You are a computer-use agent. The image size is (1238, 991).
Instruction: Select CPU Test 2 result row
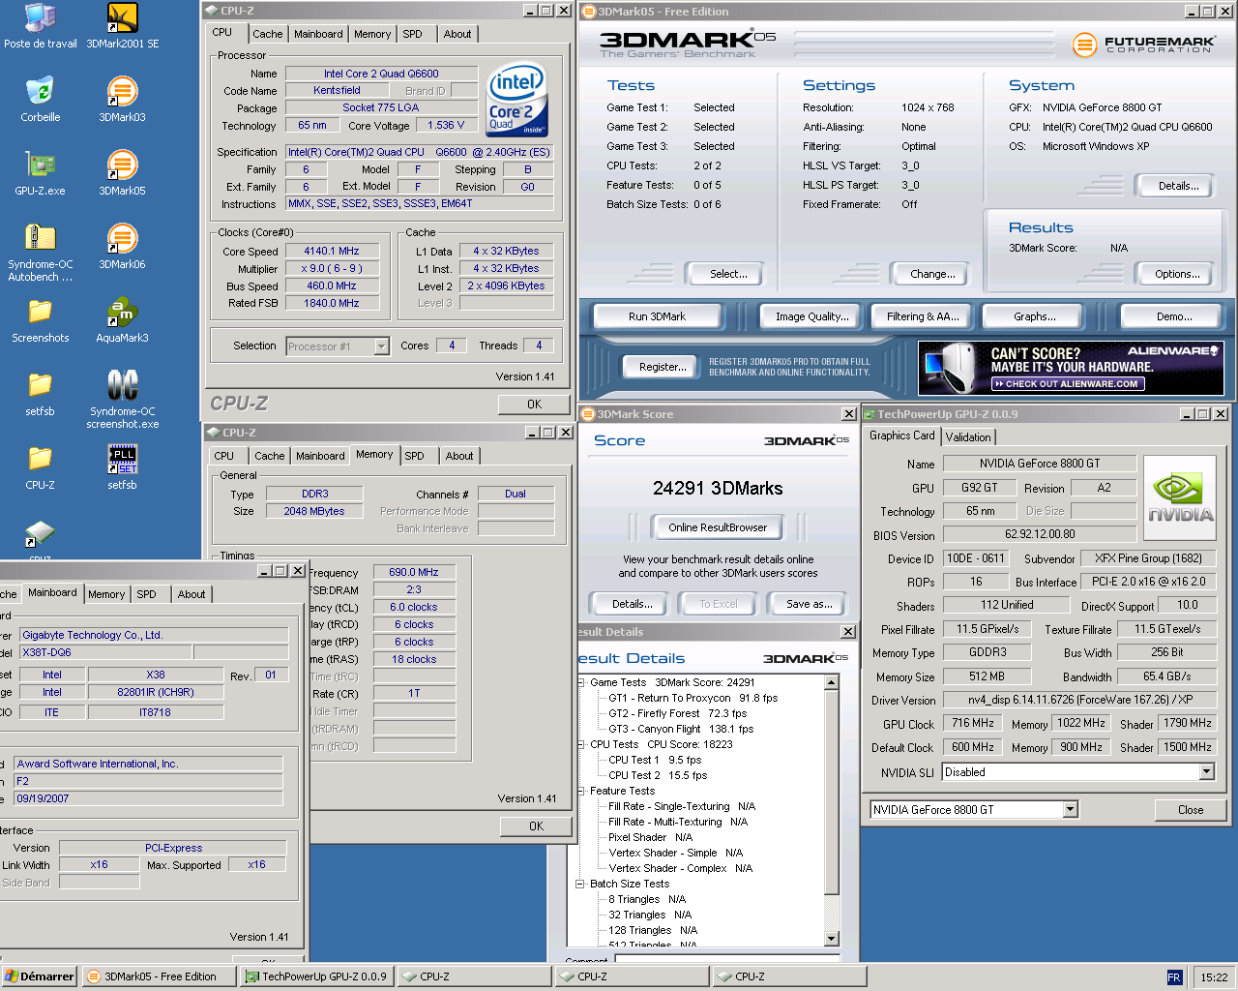tap(658, 775)
